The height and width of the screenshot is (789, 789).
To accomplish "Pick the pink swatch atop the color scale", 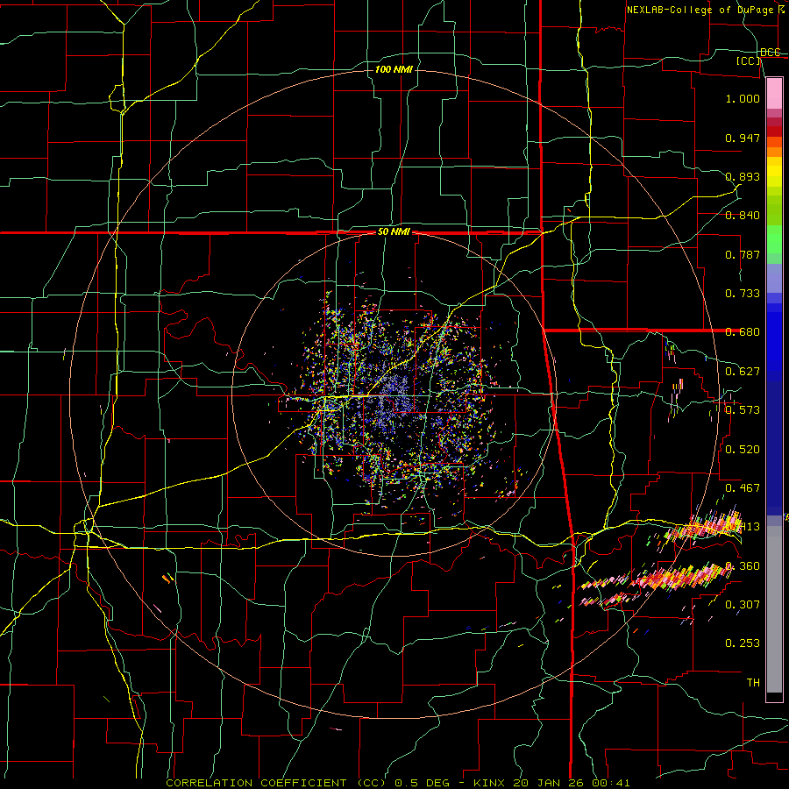I will click(x=774, y=93).
